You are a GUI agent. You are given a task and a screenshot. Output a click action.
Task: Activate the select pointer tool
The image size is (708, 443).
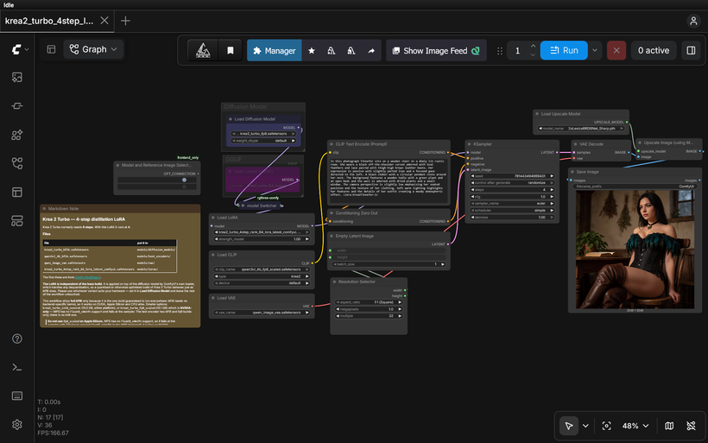[569, 426]
